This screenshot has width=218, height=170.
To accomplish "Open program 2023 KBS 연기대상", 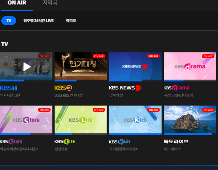I will click(x=68, y=95).
